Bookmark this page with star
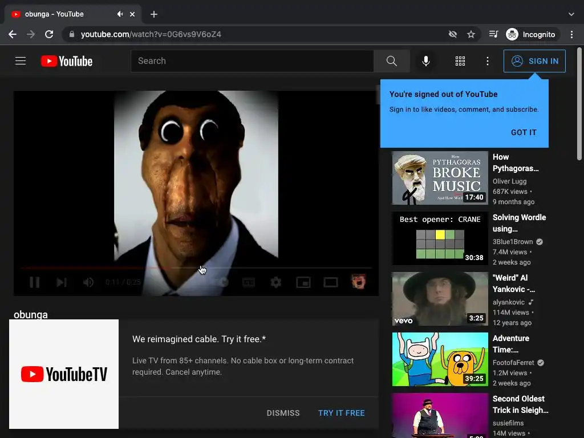 coord(471,34)
